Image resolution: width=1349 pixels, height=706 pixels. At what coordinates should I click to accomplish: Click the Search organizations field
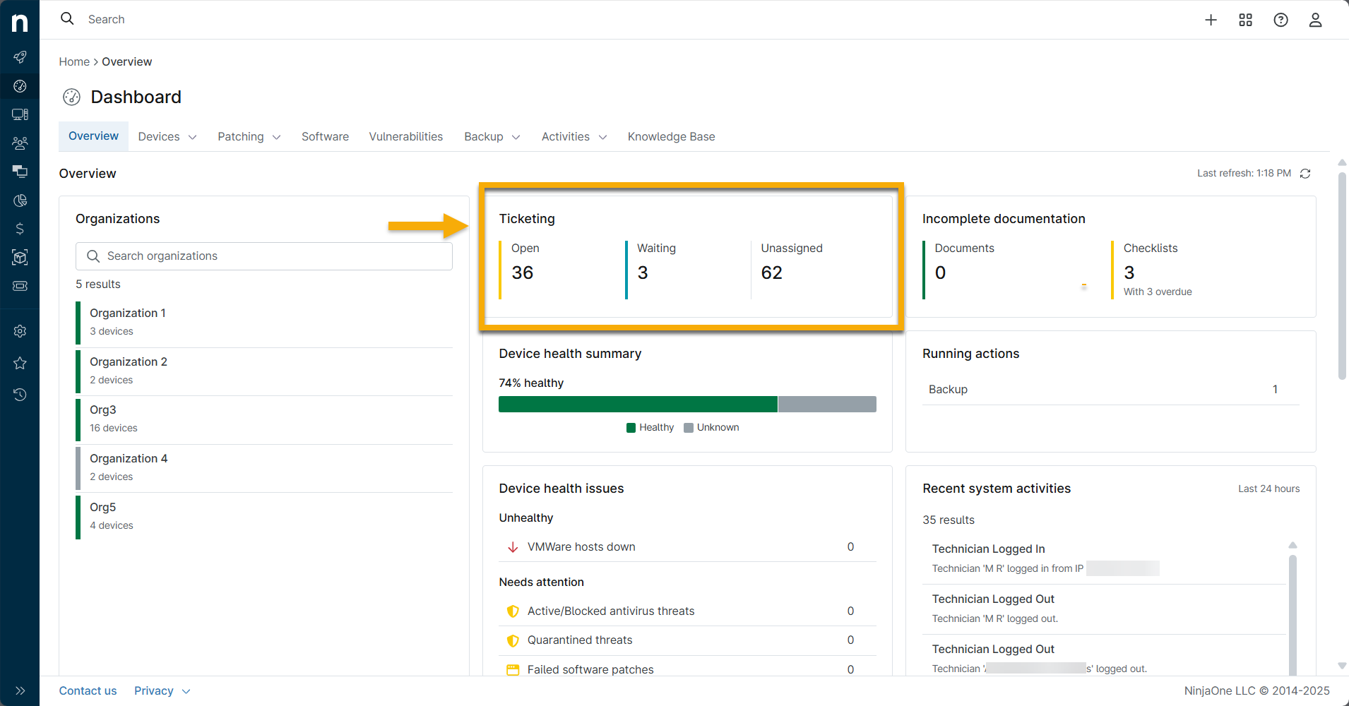264,256
